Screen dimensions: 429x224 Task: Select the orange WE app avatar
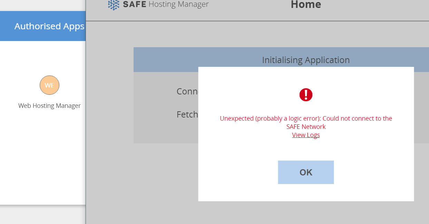49,85
